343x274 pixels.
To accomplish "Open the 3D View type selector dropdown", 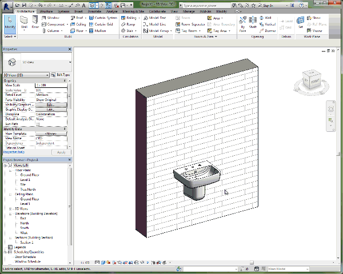I will 69,62.
